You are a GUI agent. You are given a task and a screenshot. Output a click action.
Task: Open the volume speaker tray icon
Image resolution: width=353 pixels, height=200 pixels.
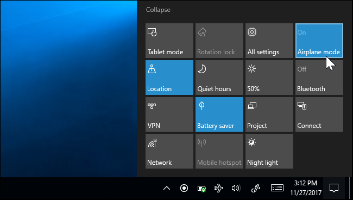tap(236, 188)
